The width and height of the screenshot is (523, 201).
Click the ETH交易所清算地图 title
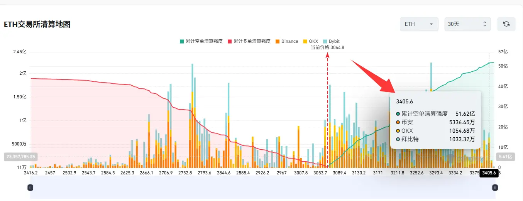point(37,24)
